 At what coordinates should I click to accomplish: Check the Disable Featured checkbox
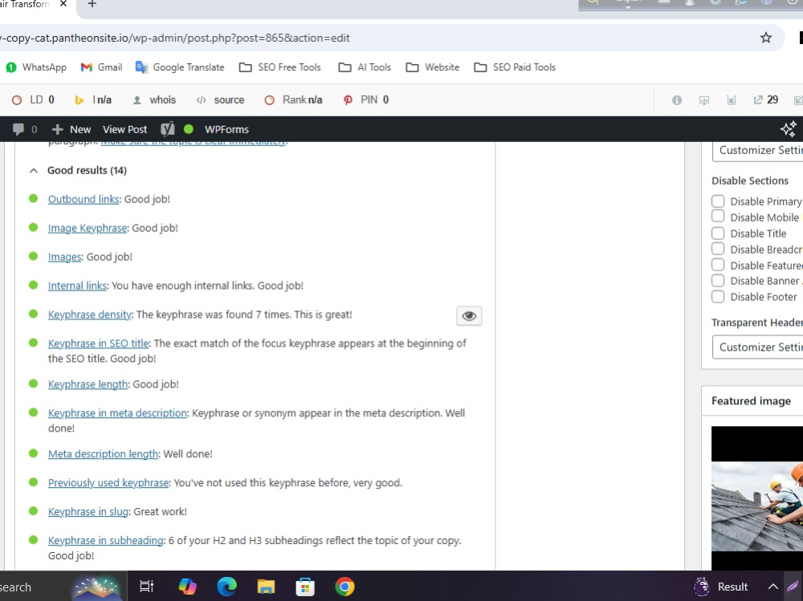718,265
